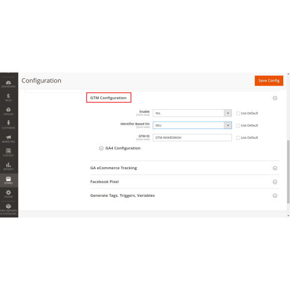Viewport: 290px width, 290px height.
Task: Open the Sales dollar icon
Action: (x=9, y=97)
